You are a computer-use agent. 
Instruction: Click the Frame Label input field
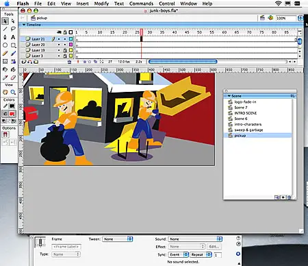pyautogui.click(x=66, y=247)
